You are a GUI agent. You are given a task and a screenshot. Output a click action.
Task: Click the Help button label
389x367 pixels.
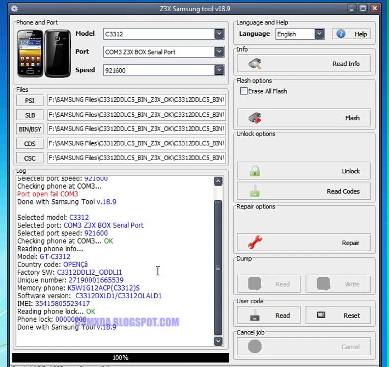pos(360,34)
